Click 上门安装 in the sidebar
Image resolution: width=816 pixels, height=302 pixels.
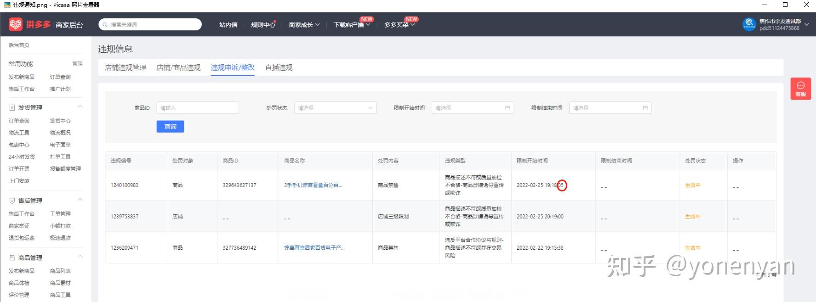point(19,181)
